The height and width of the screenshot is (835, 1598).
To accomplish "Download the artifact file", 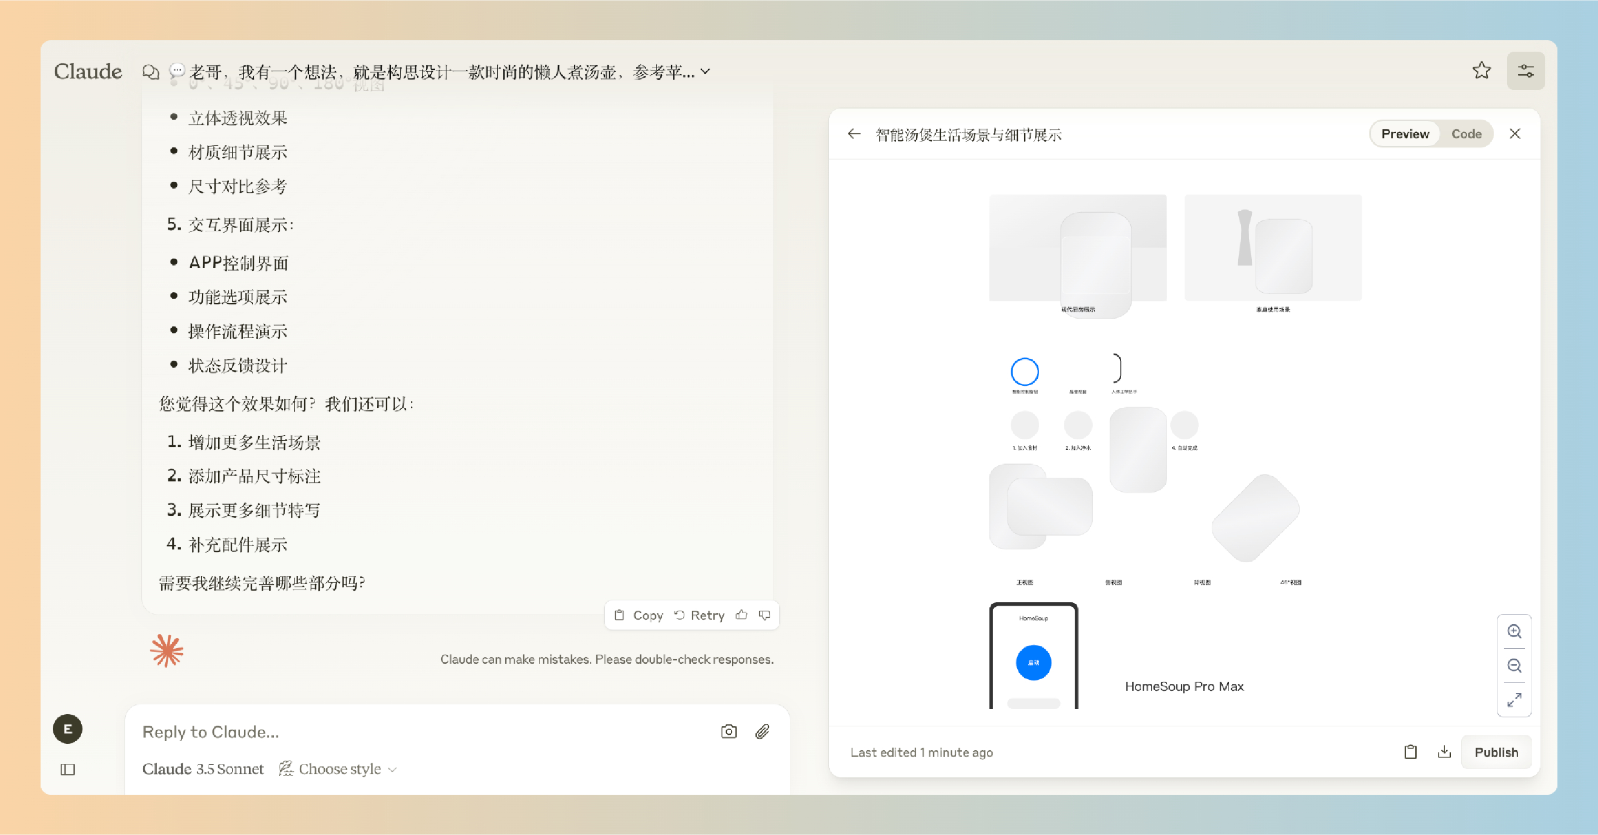I will 1445,752.
